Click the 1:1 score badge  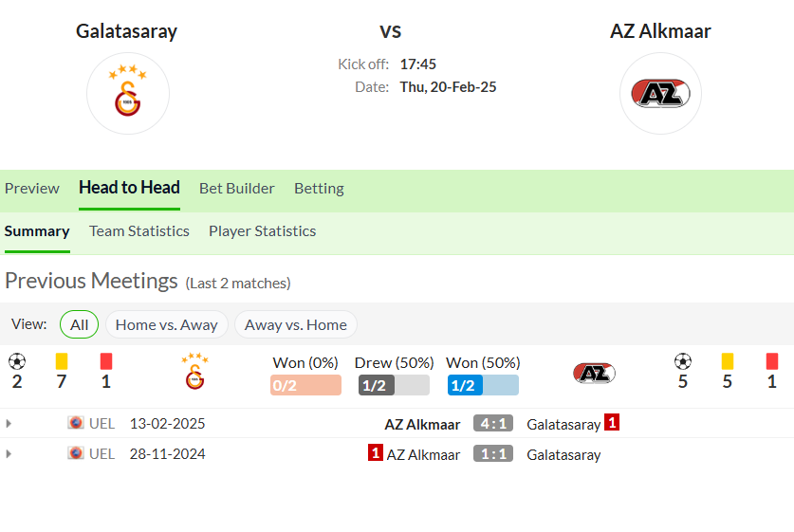click(x=493, y=453)
